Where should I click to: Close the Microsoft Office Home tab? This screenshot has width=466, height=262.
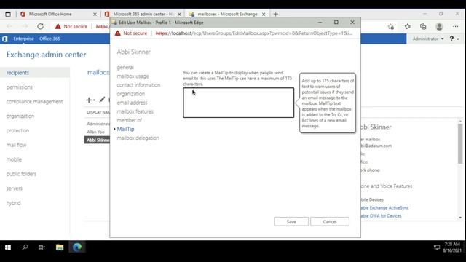[x=95, y=14]
